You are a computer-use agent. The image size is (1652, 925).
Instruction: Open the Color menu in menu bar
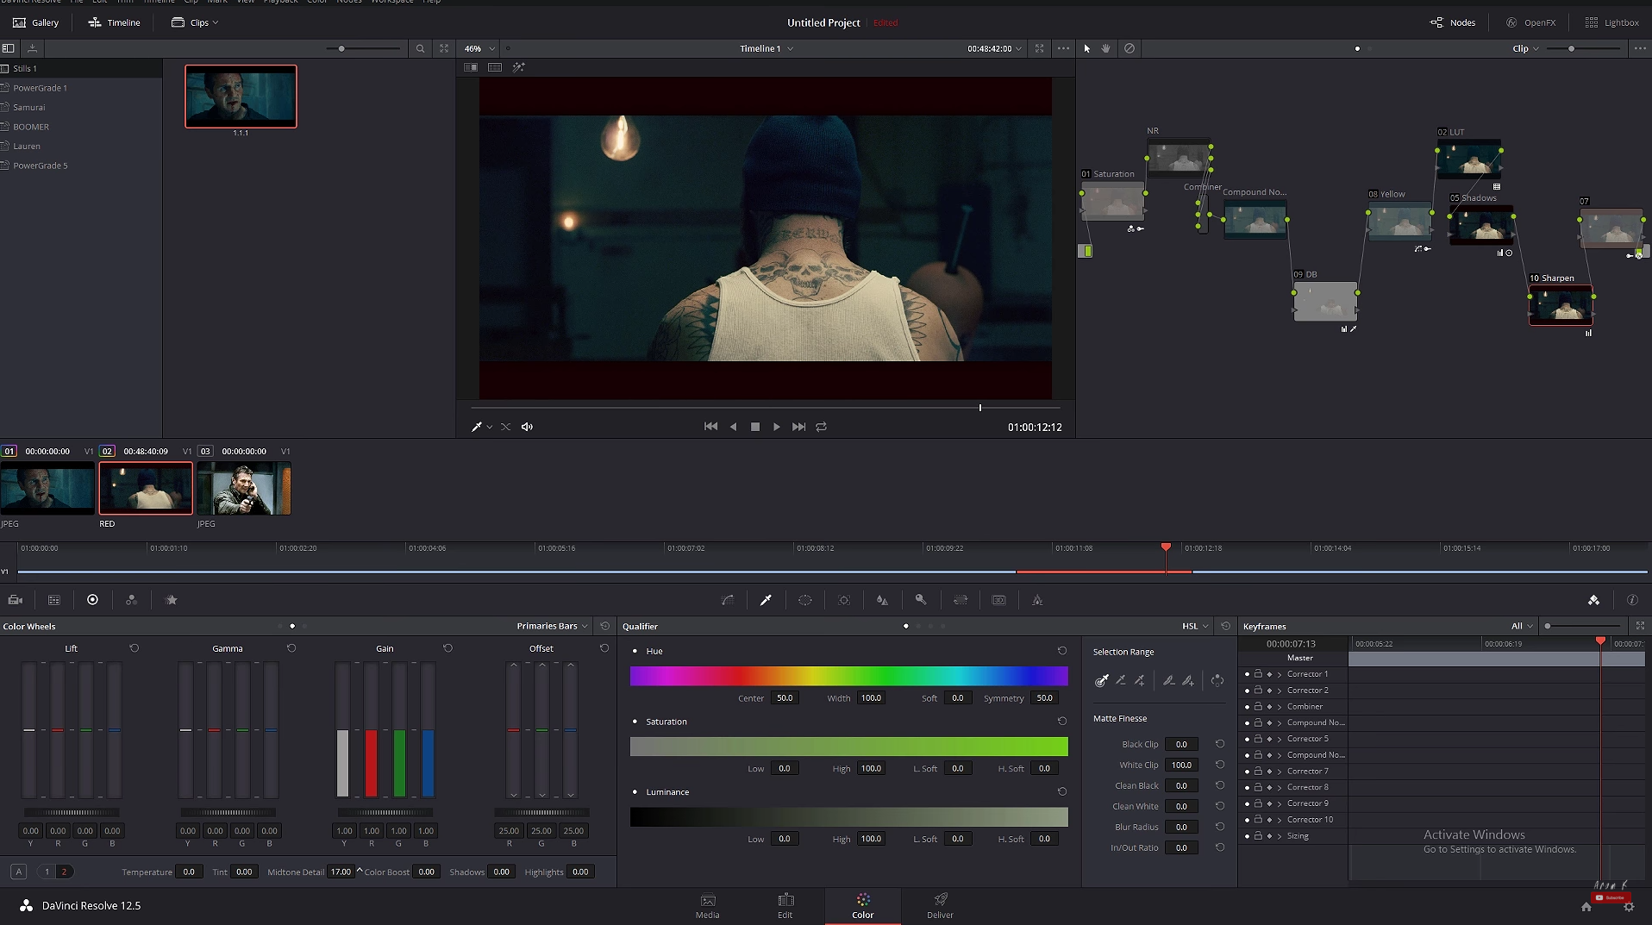click(316, 3)
